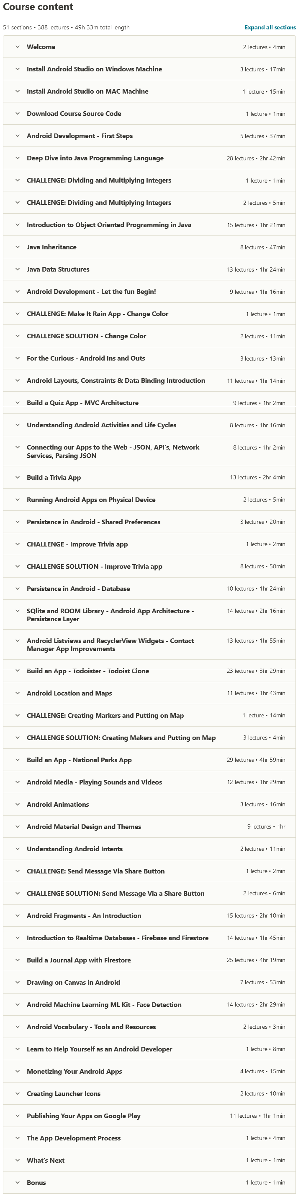The image size is (298, 1195).
Task: Click chevron next to Understanding Android Intents
Action: click(x=18, y=849)
